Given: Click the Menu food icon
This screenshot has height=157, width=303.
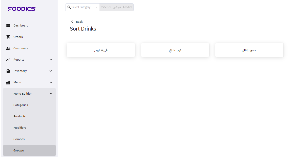Looking at the screenshot, I should point(8,82).
